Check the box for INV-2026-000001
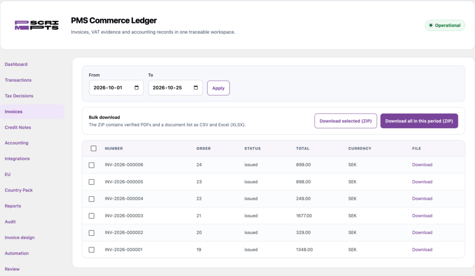This screenshot has width=475, height=276. [91, 250]
